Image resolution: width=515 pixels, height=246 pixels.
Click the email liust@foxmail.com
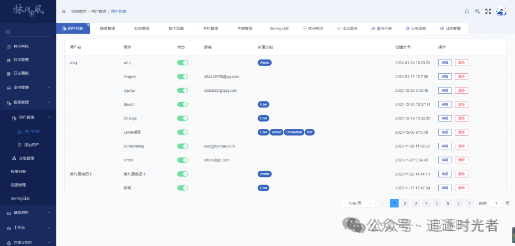pyautogui.click(x=219, y=147)
